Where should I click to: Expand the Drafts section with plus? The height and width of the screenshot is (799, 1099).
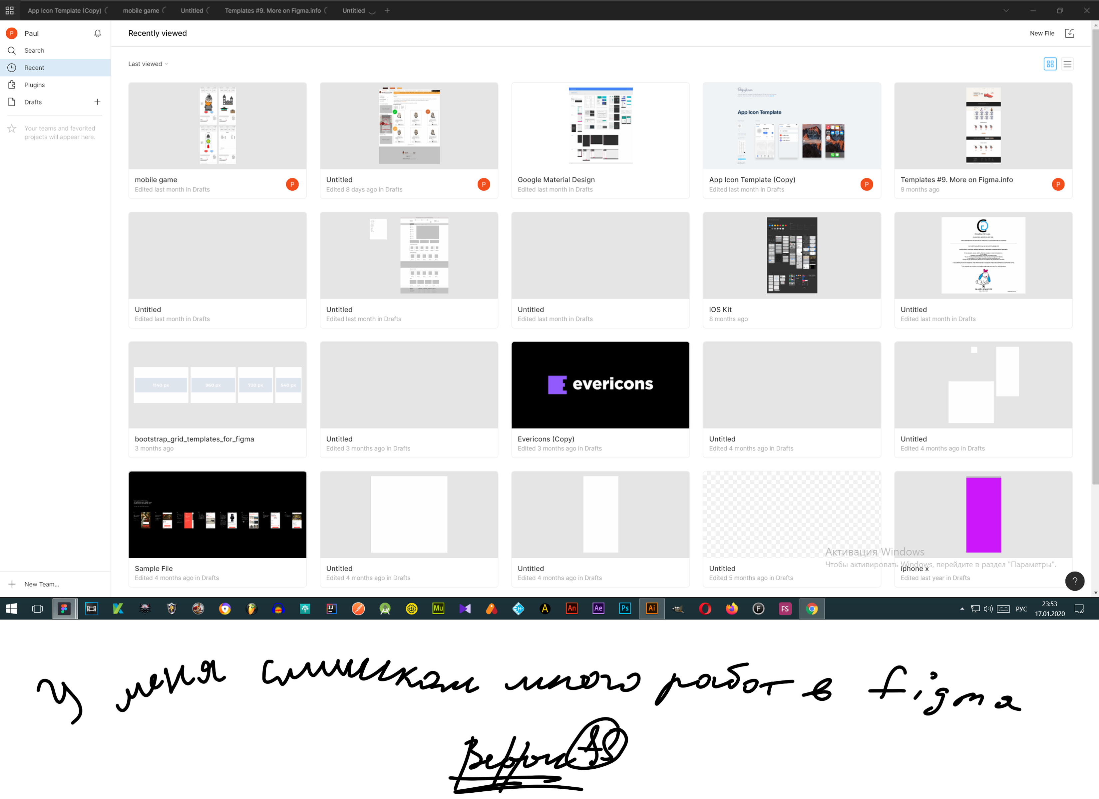pyautogui.click(x=97, y=102)
